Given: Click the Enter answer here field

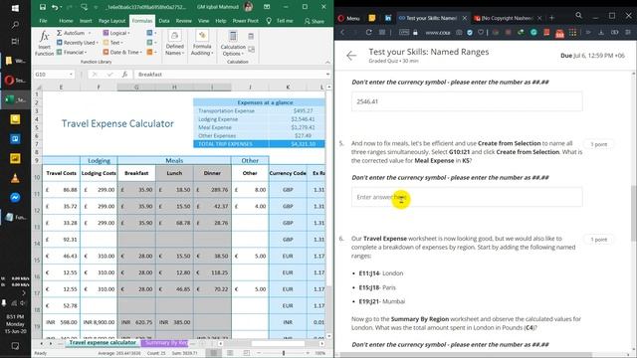Looking at the screenshot, I should point(467,197).
